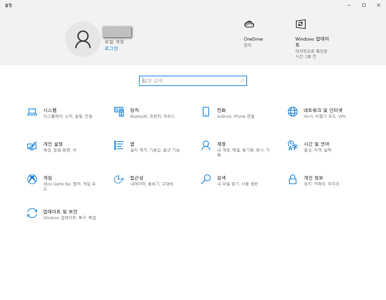Select the 전화 category title
386x300 pixels.
click(x=221, y=110)
